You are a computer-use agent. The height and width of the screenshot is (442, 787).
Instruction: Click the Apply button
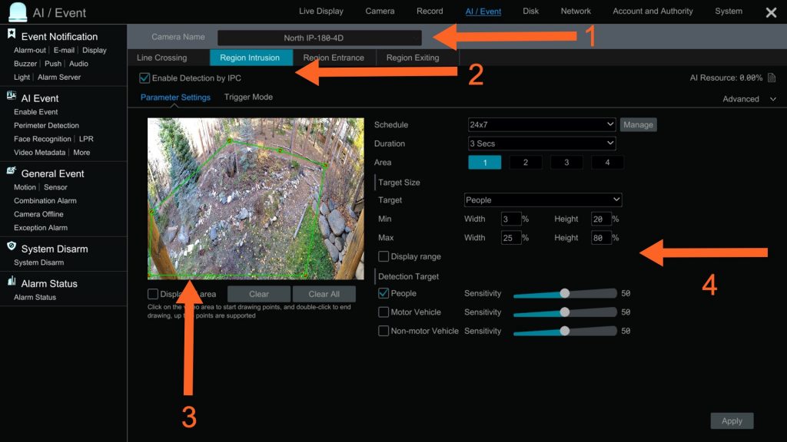coord(732,421)
